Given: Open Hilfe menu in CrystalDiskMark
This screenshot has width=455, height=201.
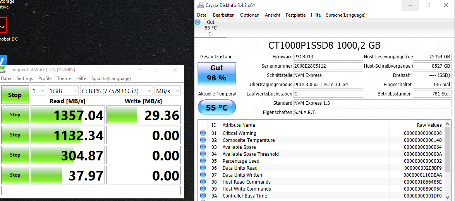Looking at the screenshot, I should tap(81, 78).
